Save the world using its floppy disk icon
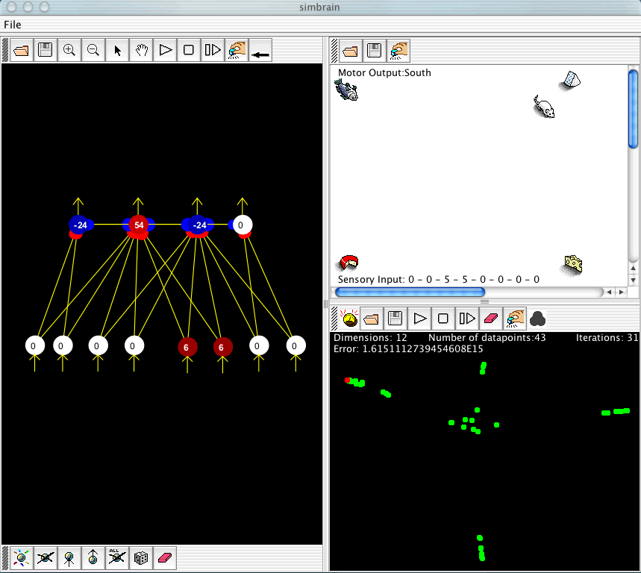The width and height of the screenshot is (641, 573). click(374, 51)
